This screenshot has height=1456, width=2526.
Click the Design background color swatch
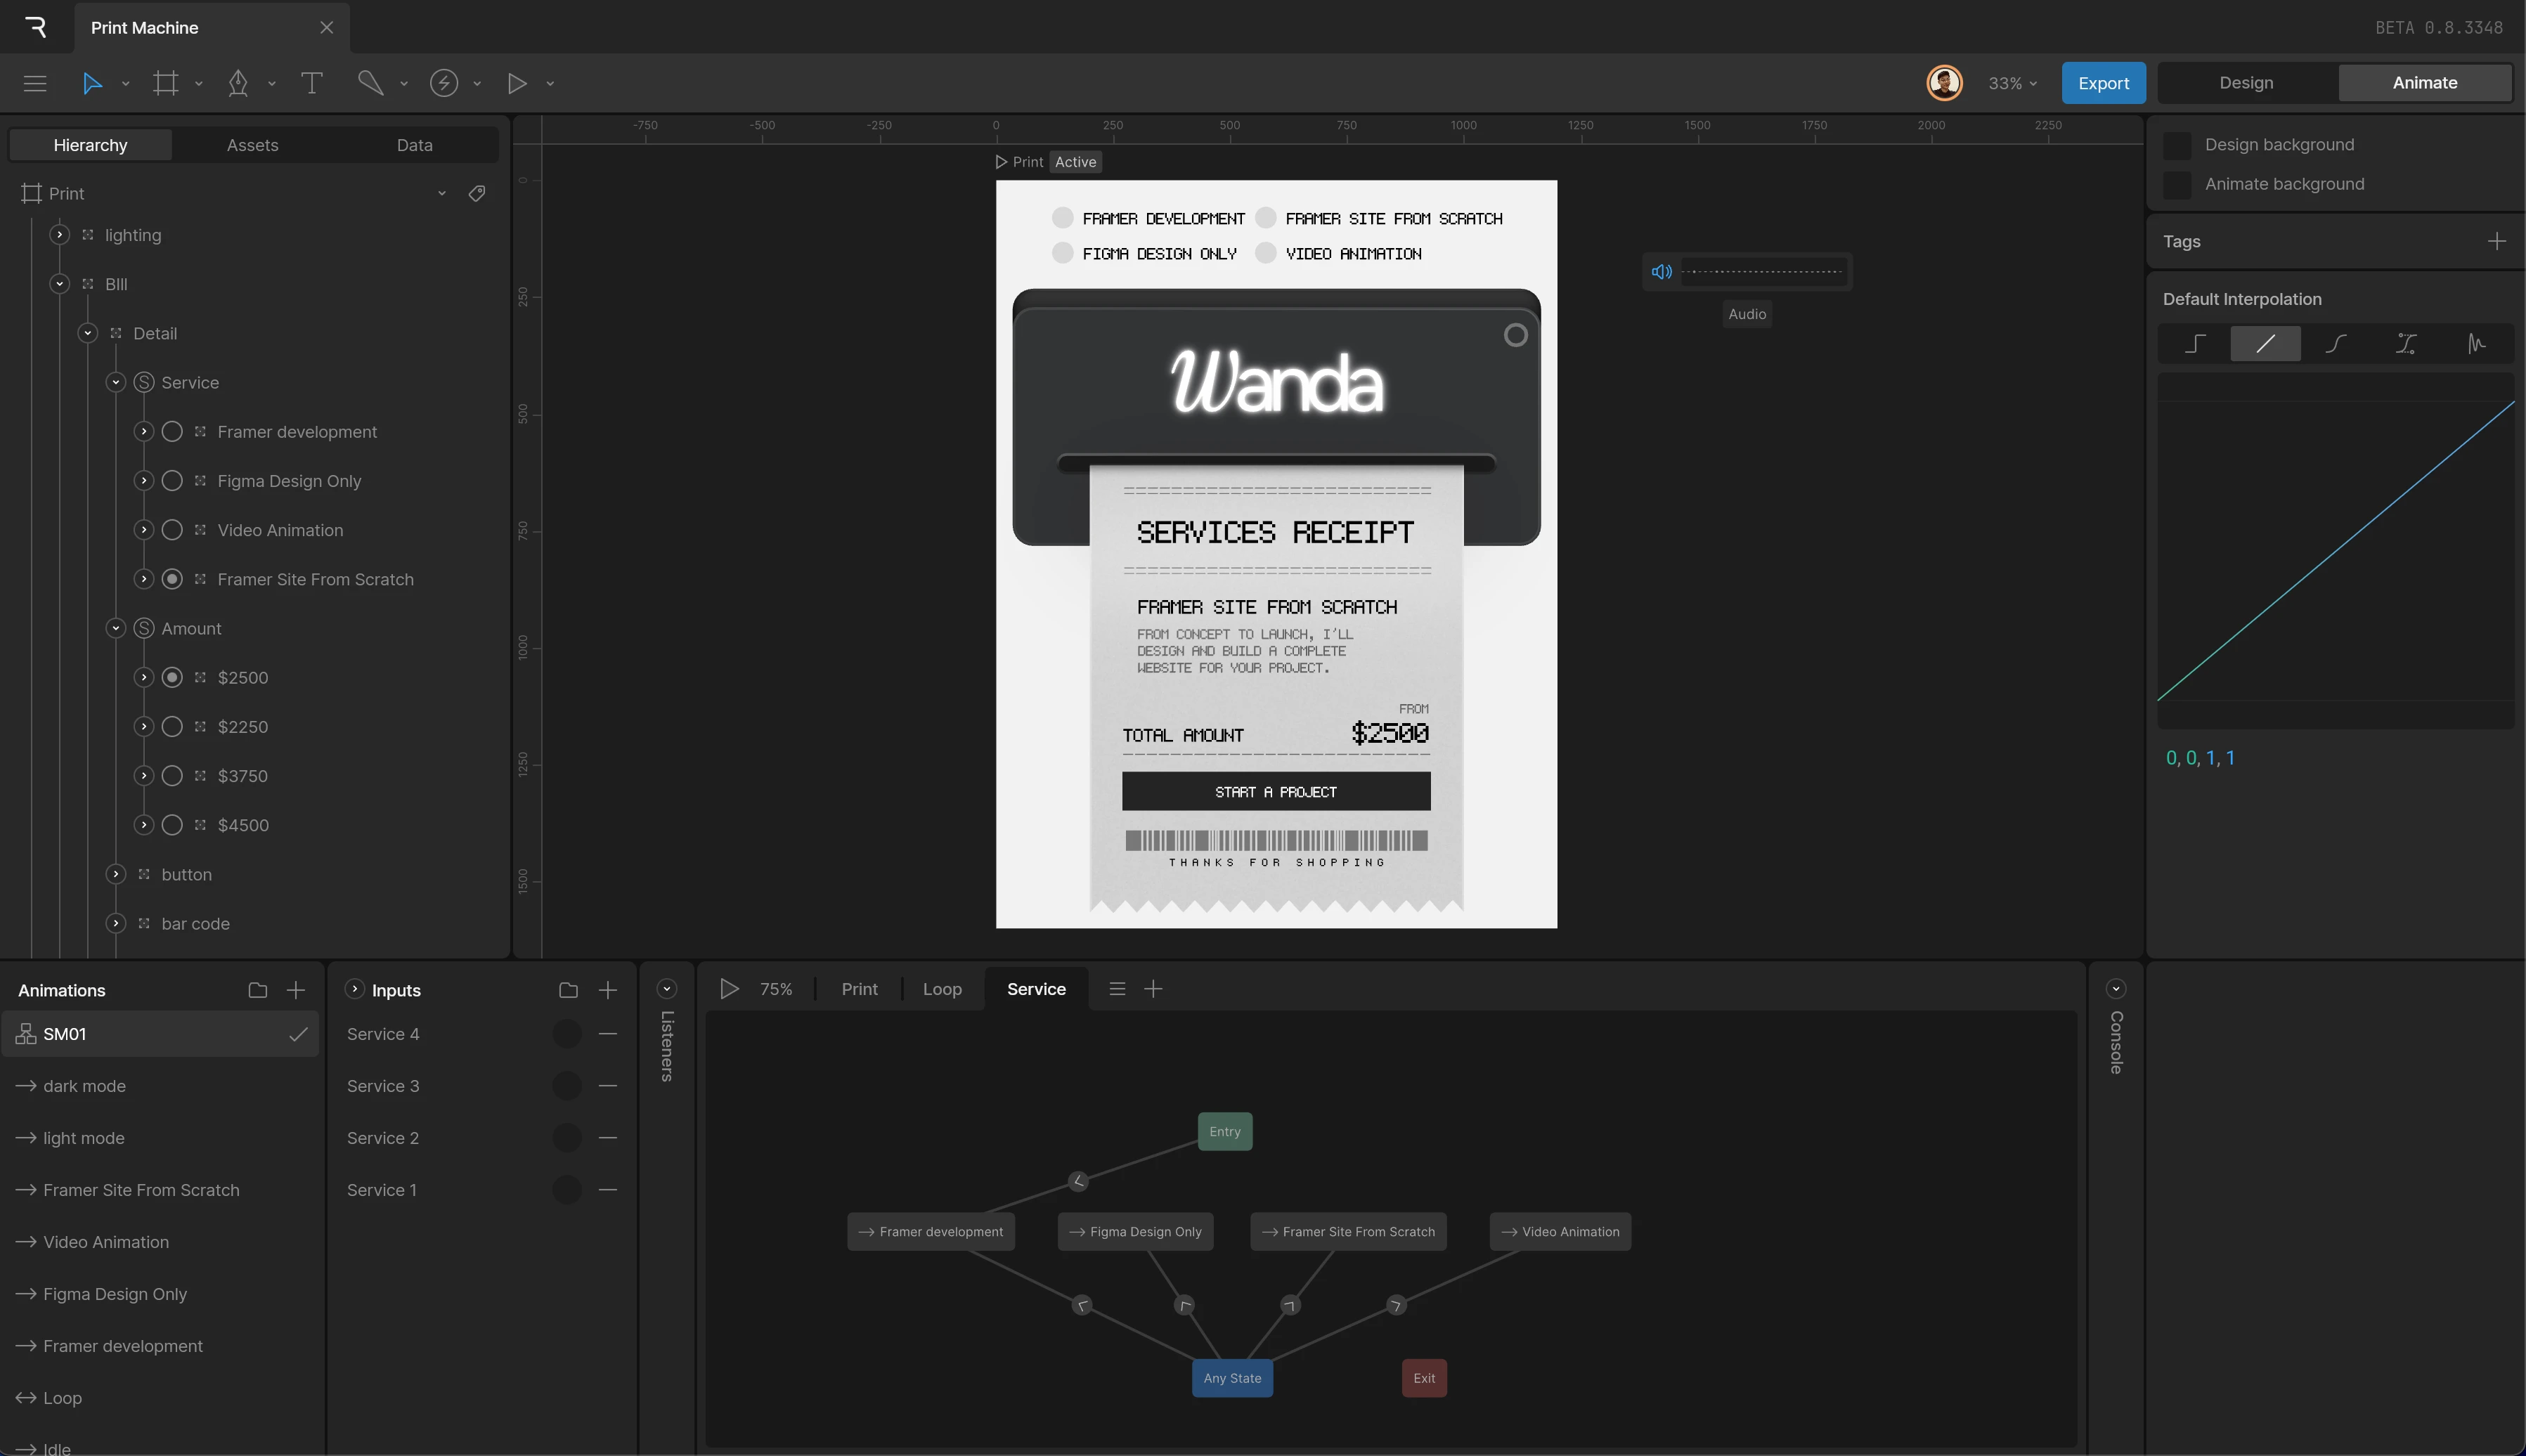2177,145
